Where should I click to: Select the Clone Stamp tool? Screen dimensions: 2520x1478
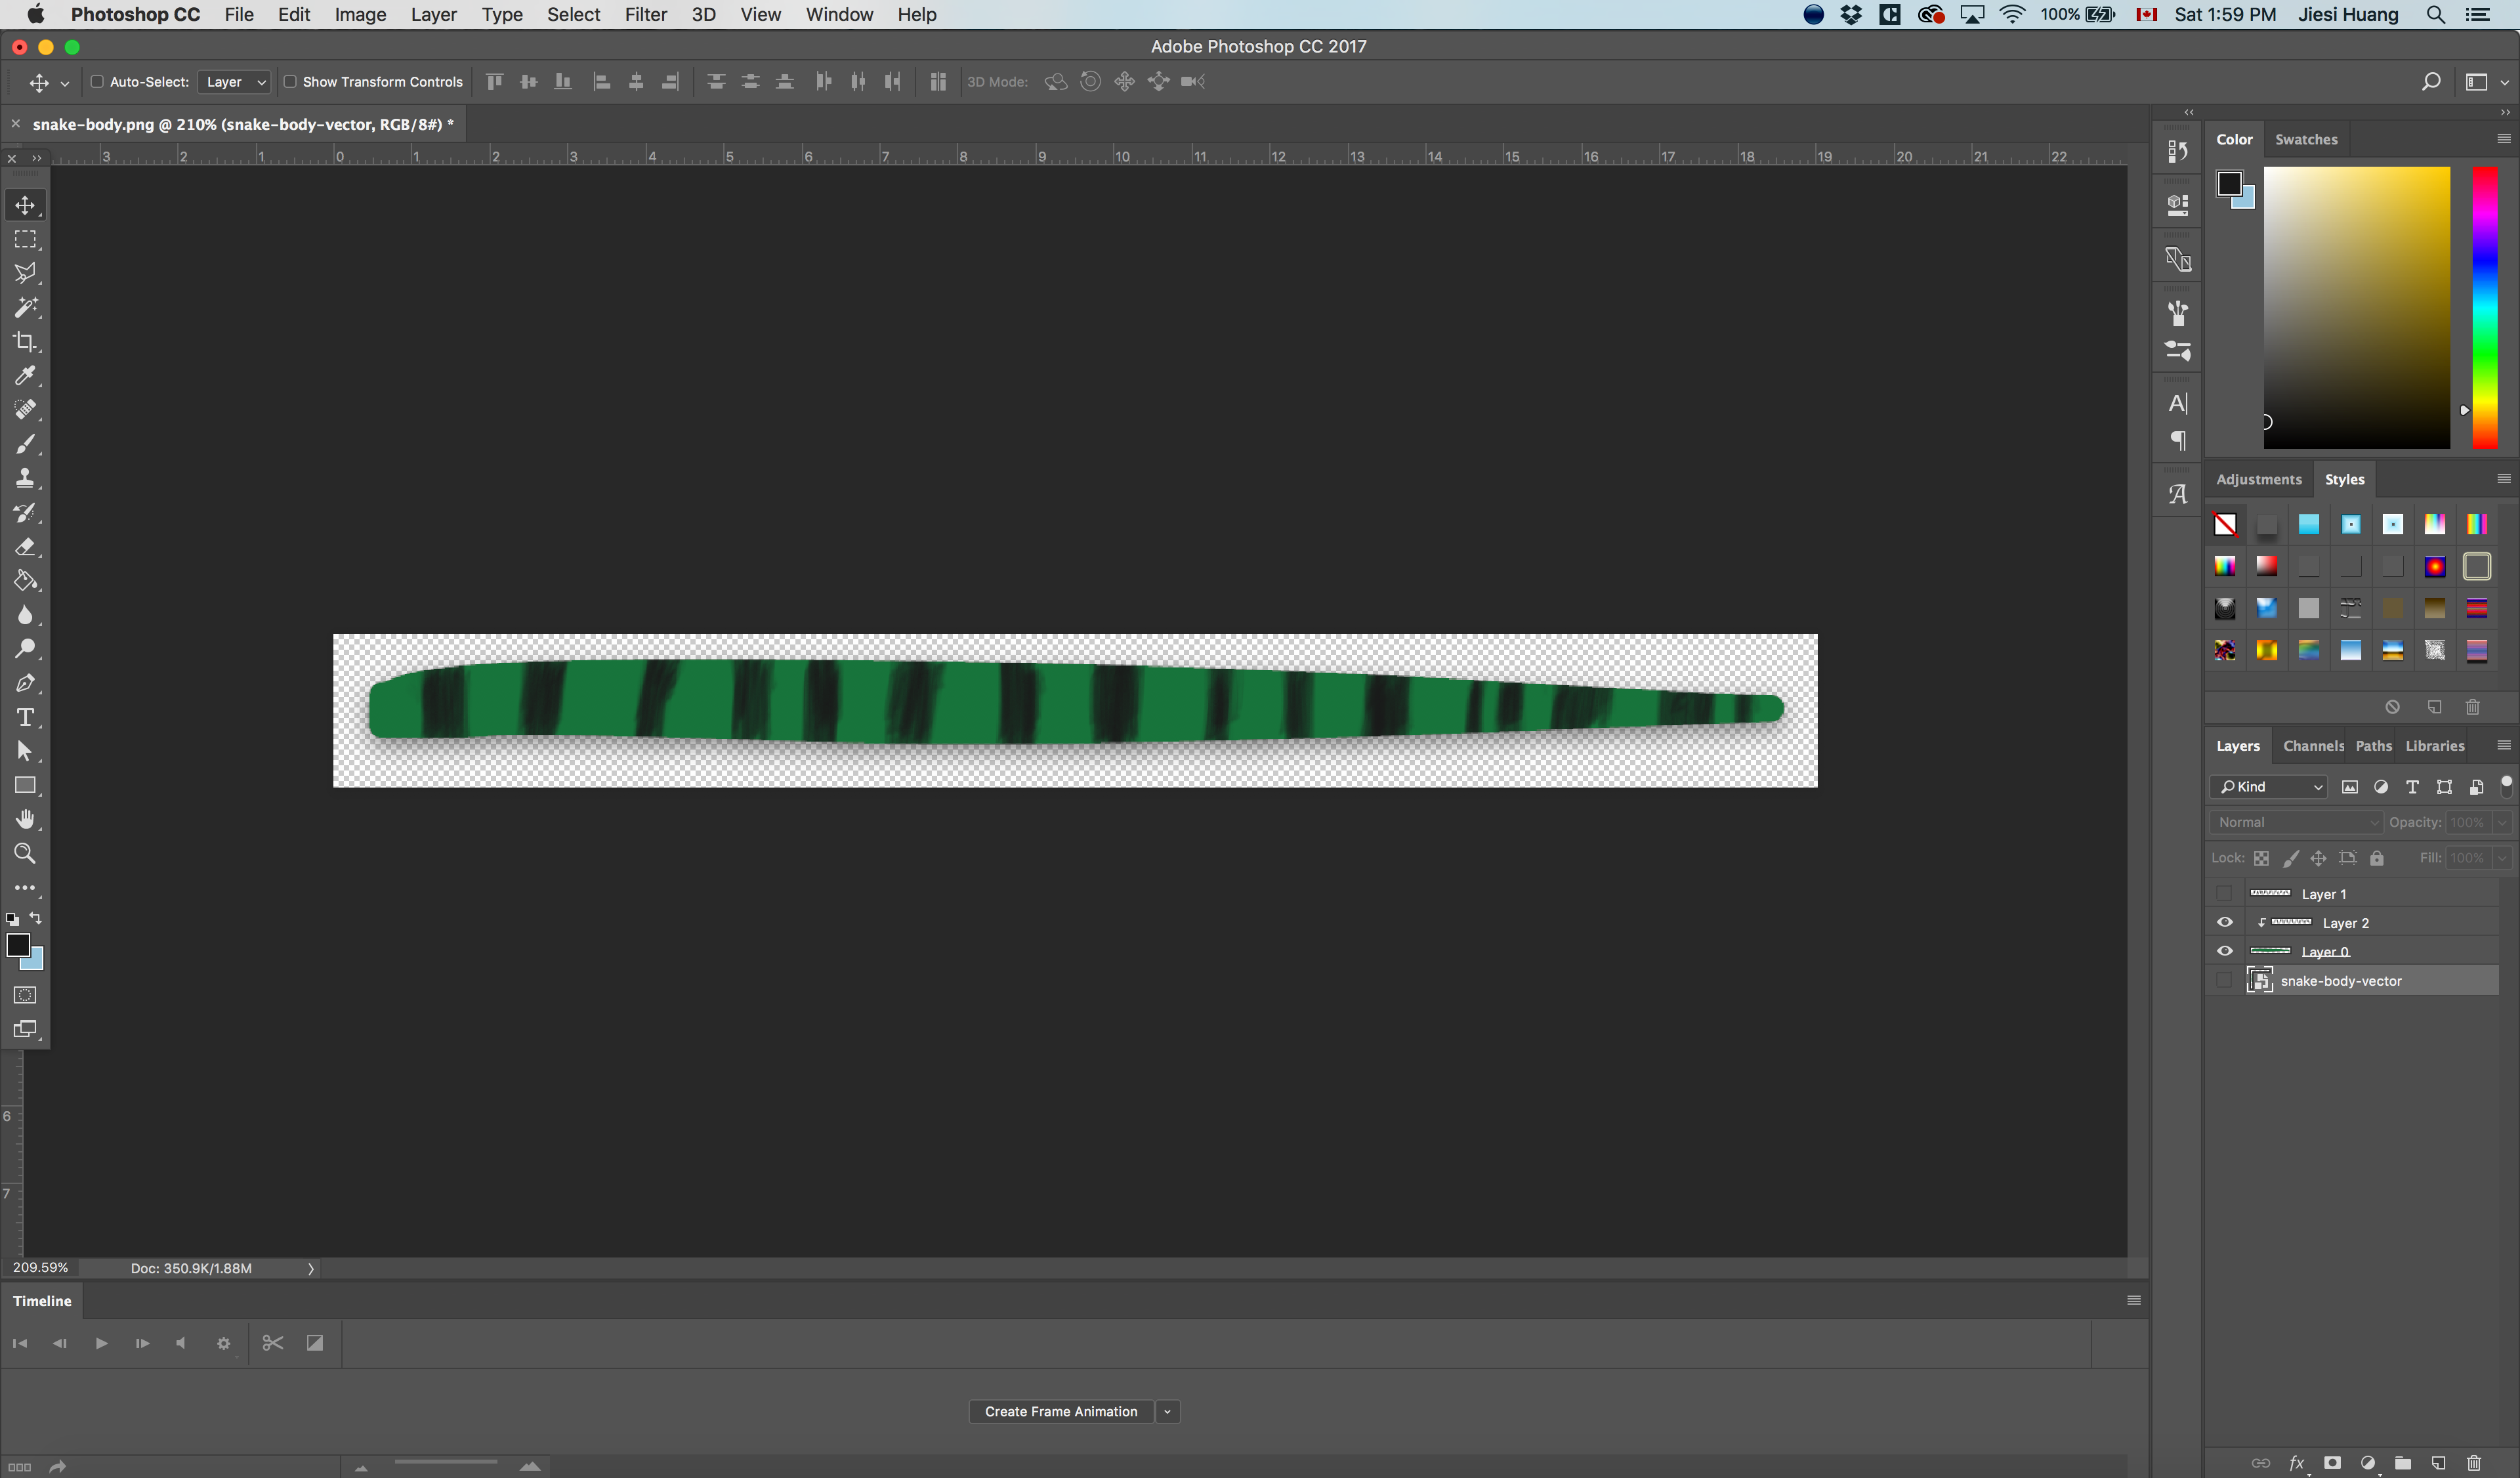pos(25,478)
